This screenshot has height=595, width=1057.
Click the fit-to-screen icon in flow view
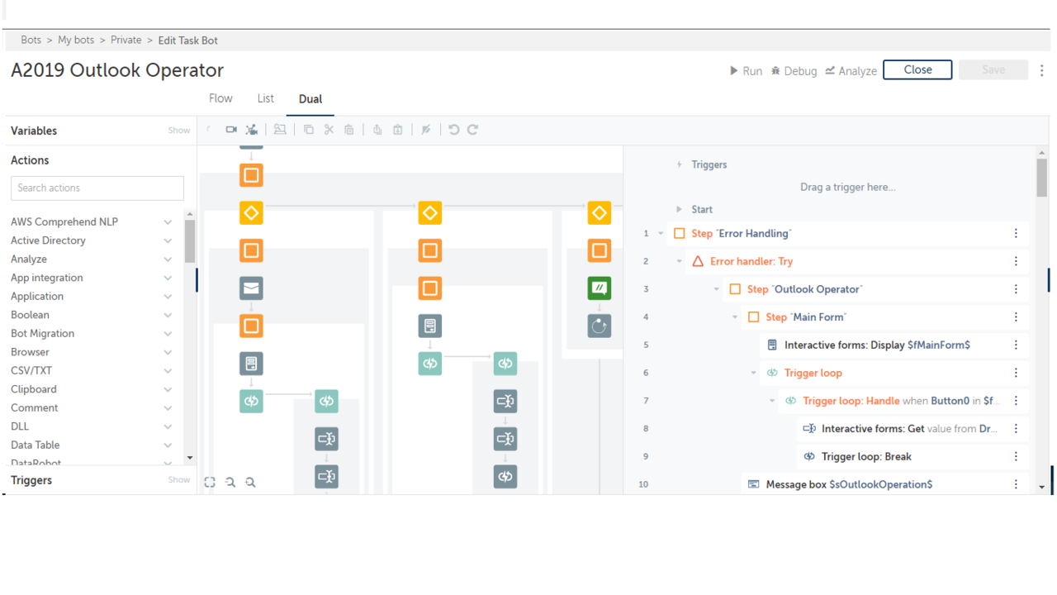tap(210, 482)
